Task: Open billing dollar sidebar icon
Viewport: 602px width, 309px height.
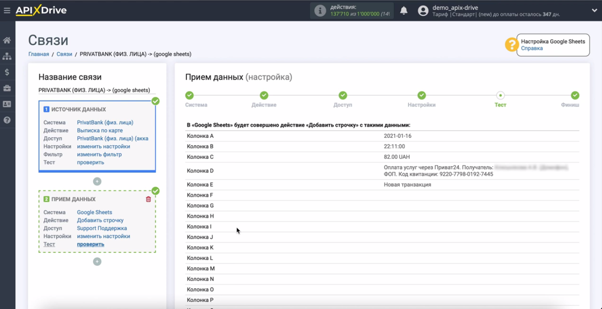Action: (x=7, y=72)
